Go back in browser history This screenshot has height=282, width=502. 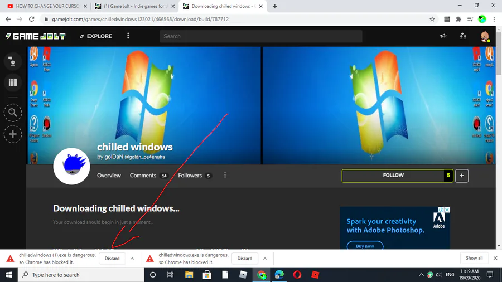click(8, 19)
